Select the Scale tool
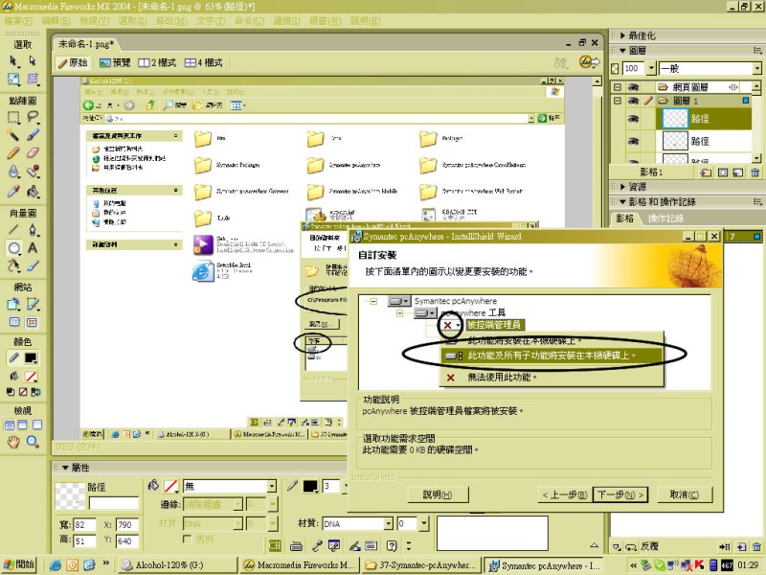The width and height of the screenshot is (766, 575). 13,79
